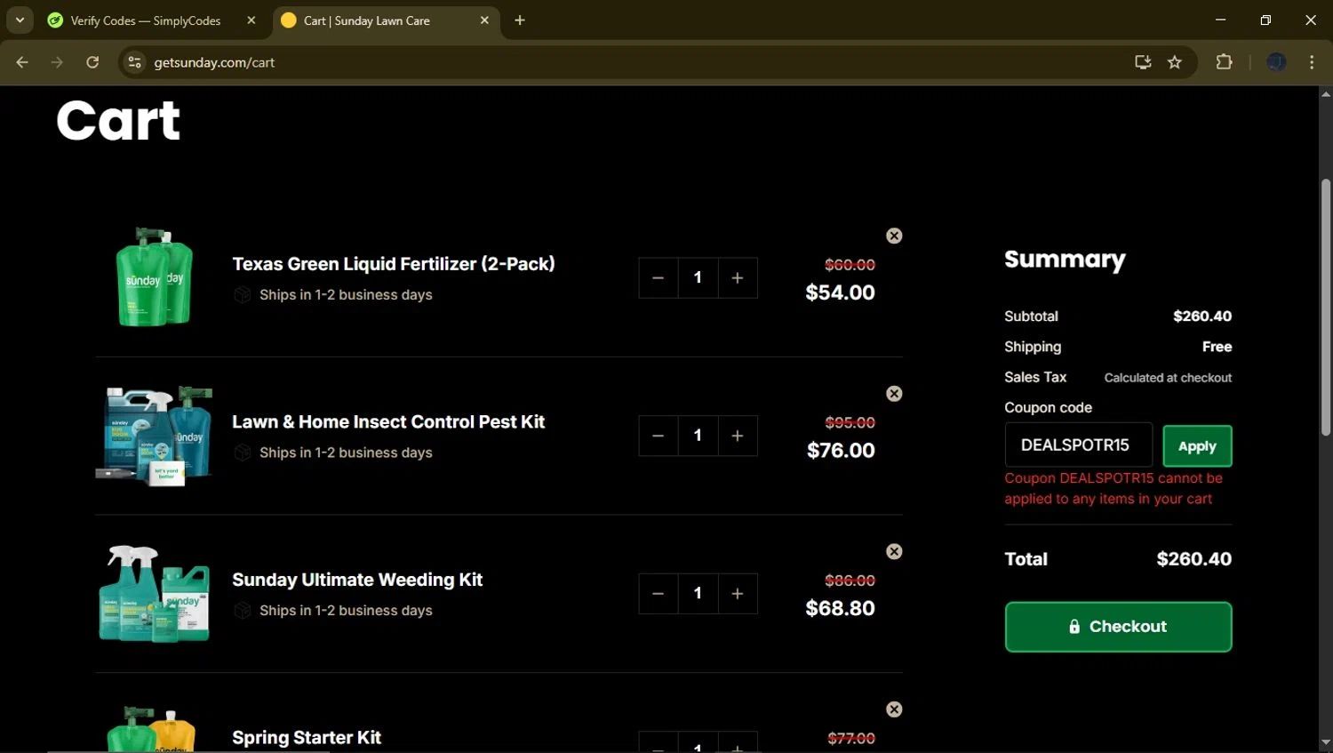Bookmark this page with the star icon

1175,62
